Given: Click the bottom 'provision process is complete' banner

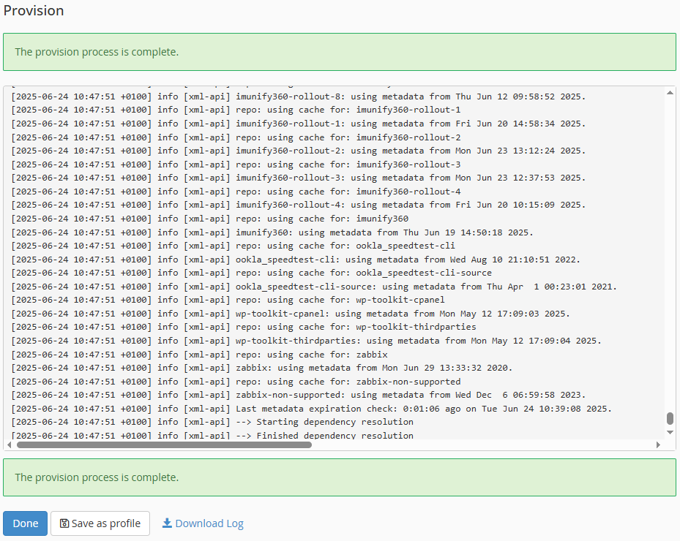Looking at the screenshot, I should tap(339, 477).
